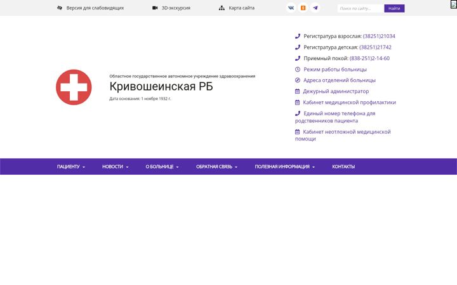Expand the ПАЦИЕНТУ dropdown menu
Screen dimensions: 457x285
click(71, 167)
